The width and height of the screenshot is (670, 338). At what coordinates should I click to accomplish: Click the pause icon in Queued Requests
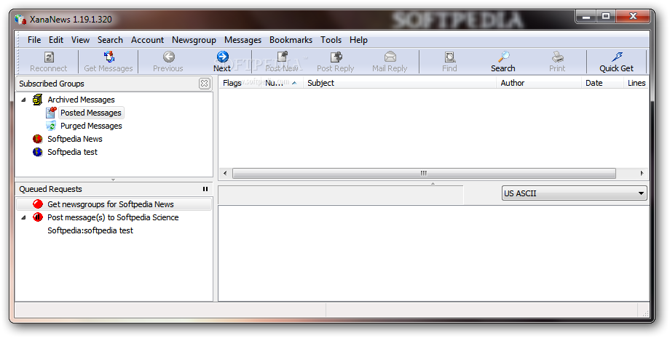[x=205, y=189]
